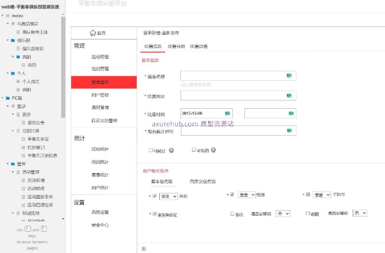Image resolution: width=385 pixels, height=253 pixels.
Task: Uncheck the 姓名 field checkbox
Action: point(154,196)
